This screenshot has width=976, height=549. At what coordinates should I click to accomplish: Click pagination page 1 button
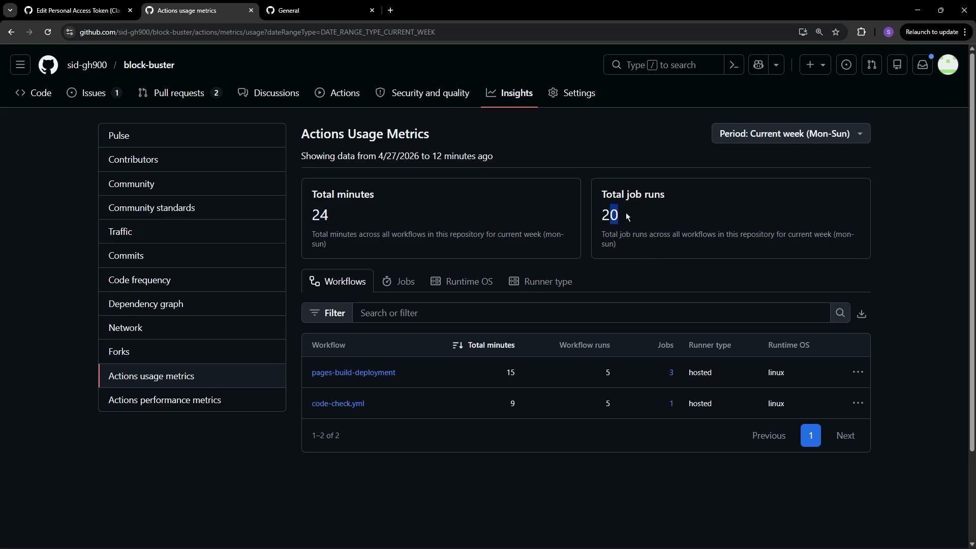810,436
